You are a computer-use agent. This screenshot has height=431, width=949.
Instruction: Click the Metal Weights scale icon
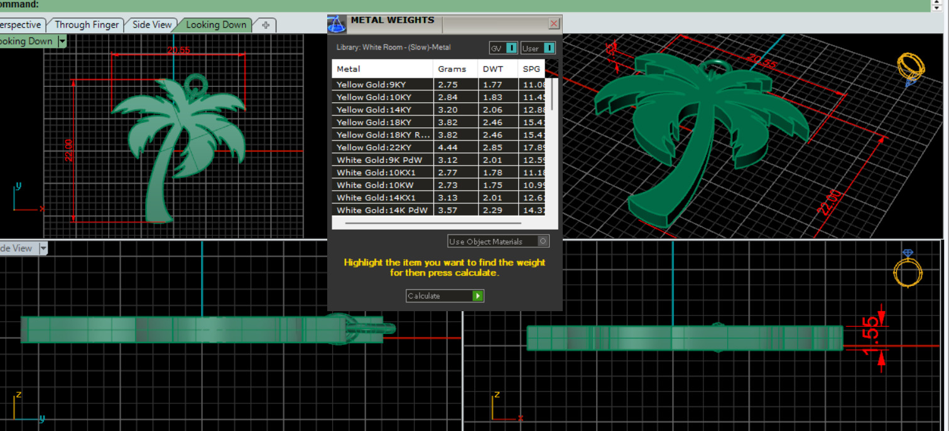tap(337, 25)
